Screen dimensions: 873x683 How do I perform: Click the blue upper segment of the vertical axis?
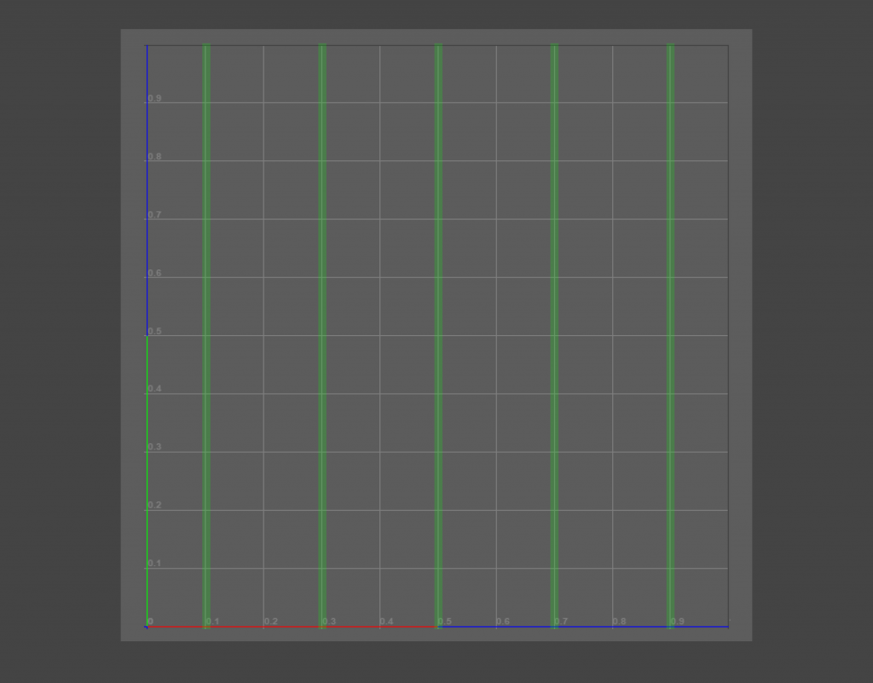coord(147,190)
